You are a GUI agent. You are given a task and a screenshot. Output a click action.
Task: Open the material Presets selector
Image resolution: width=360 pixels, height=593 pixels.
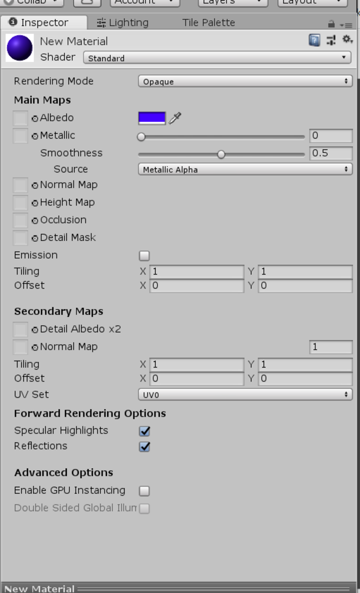pos(330,41)
